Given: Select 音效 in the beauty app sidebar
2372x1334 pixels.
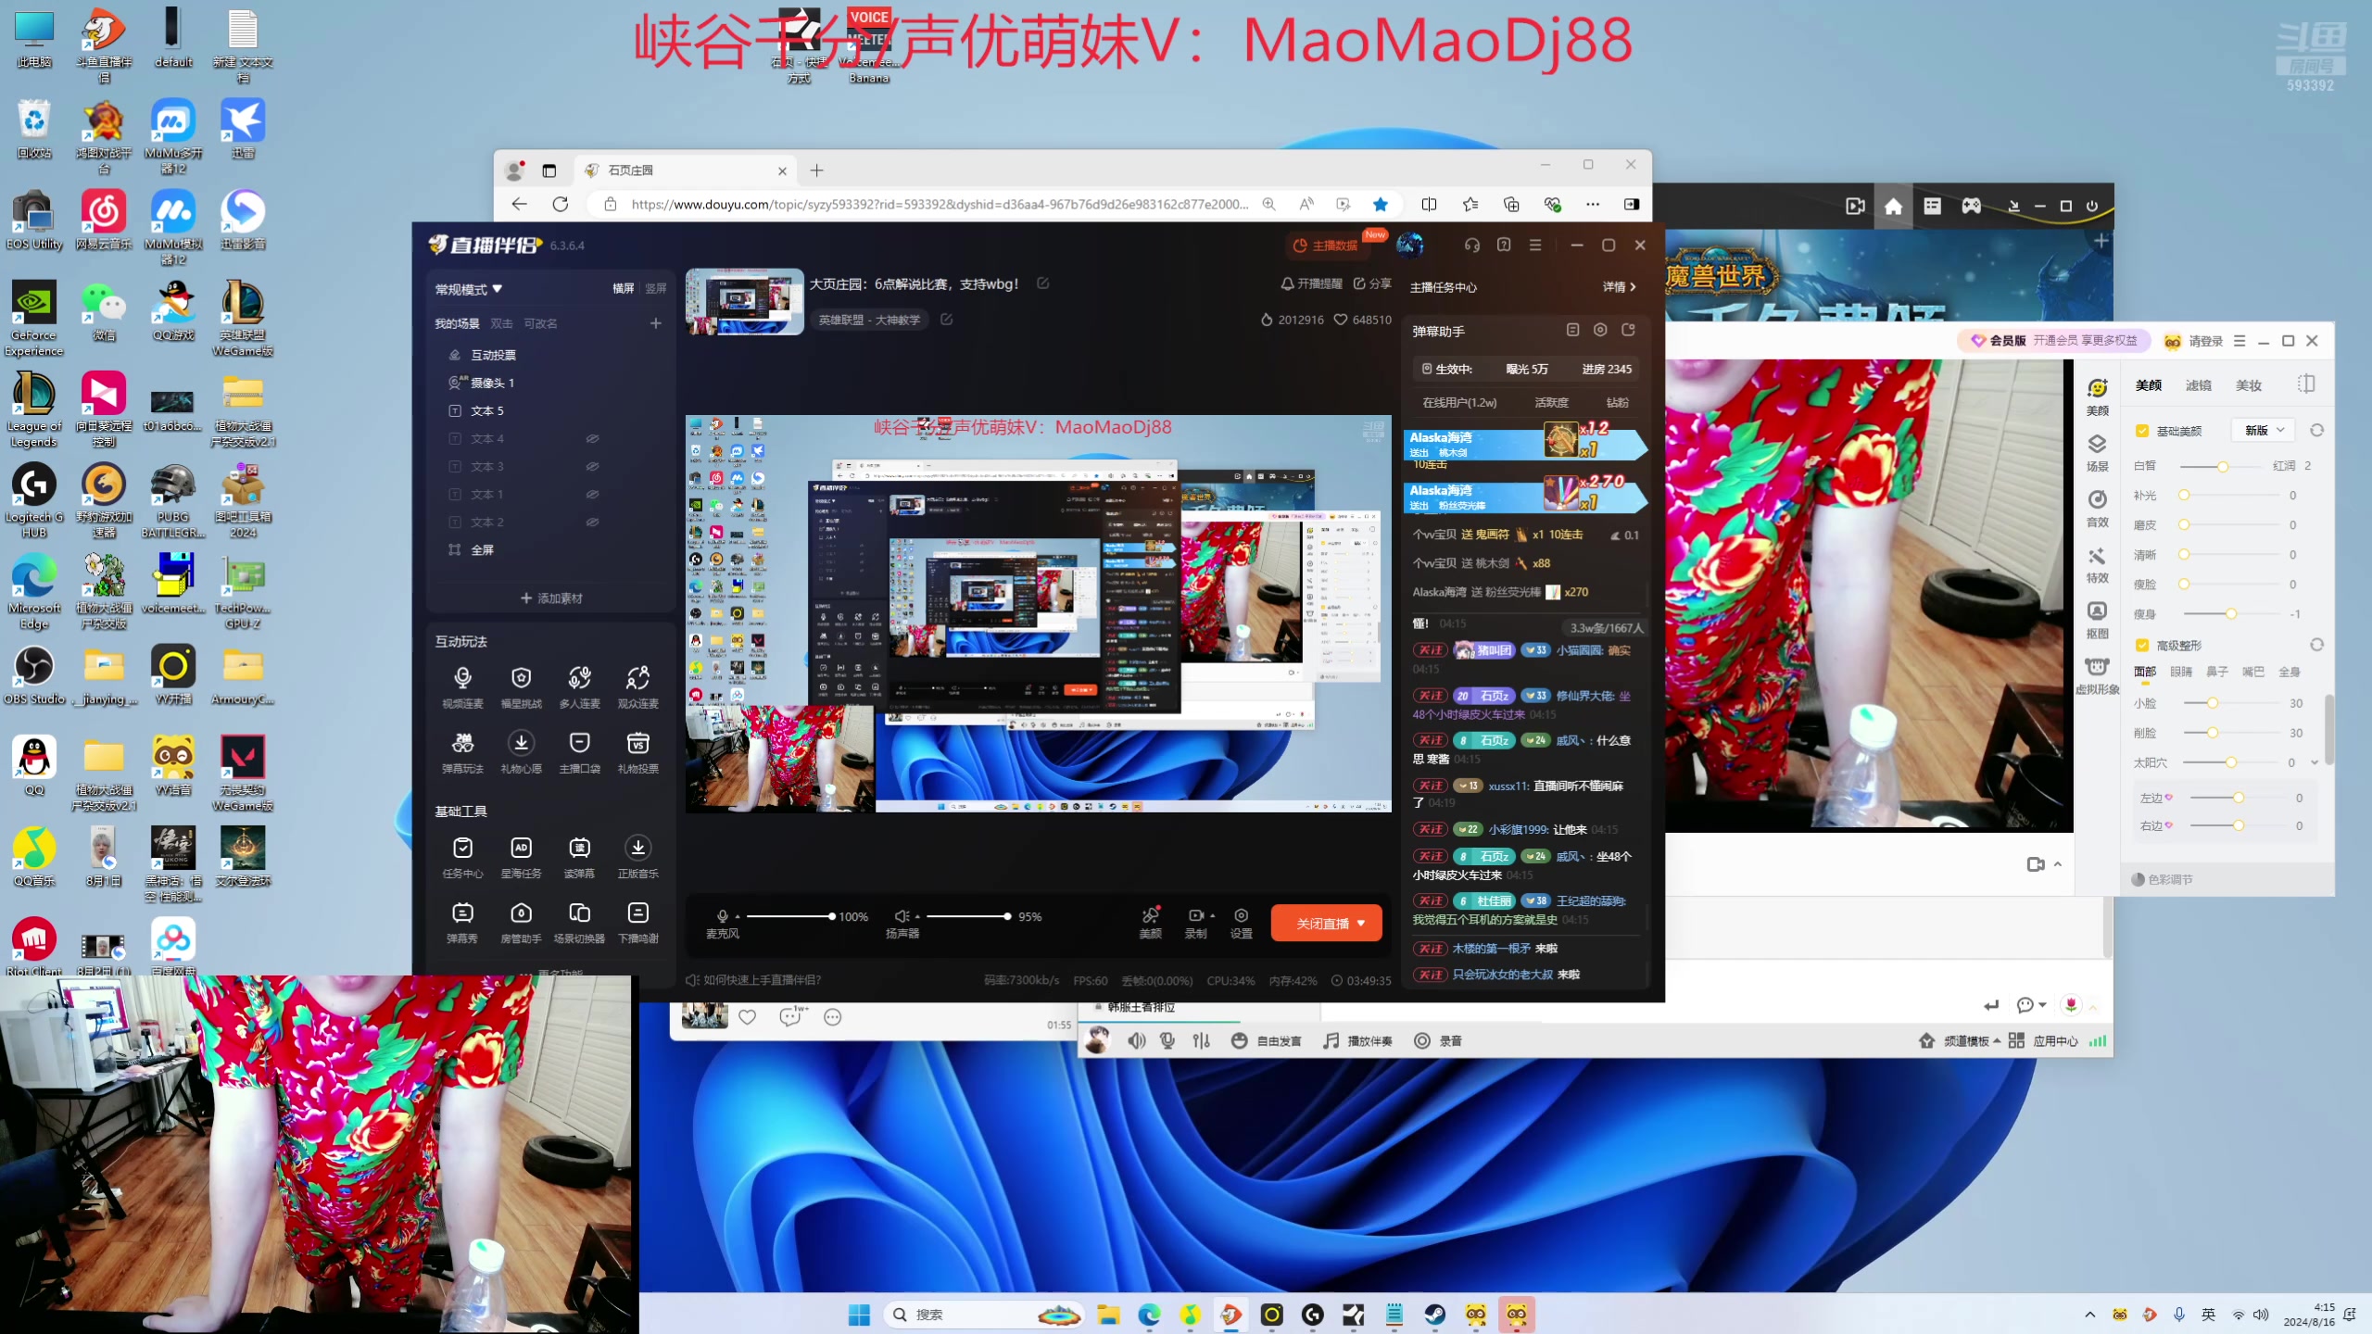Looking at the screenshot, I should click(x=2097, y=509).
